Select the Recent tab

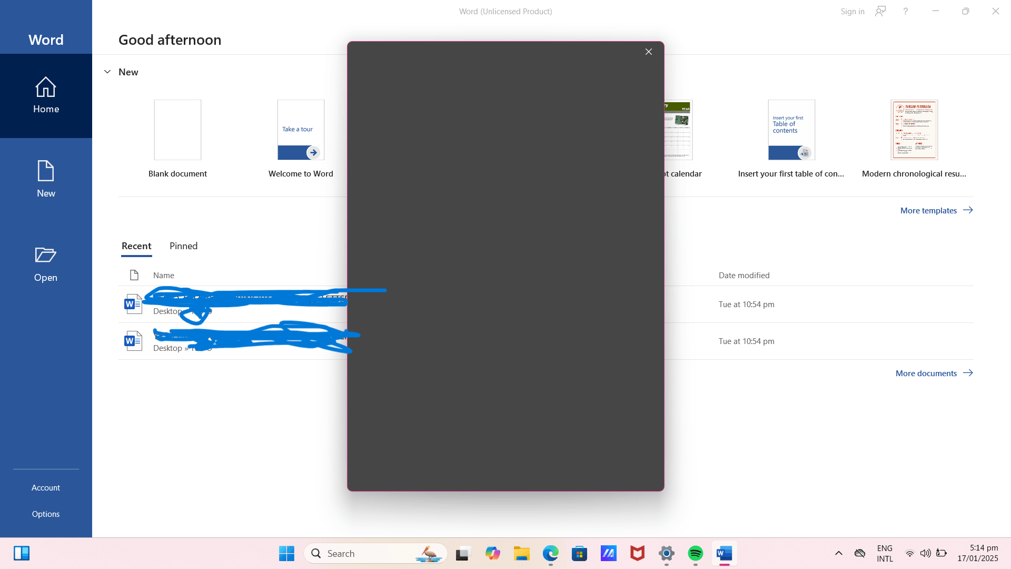click(x=136, y=246)
